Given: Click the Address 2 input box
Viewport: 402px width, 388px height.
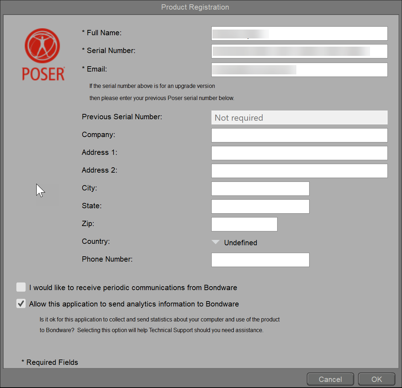Looking at the screenshot, I should coord(299,171).
